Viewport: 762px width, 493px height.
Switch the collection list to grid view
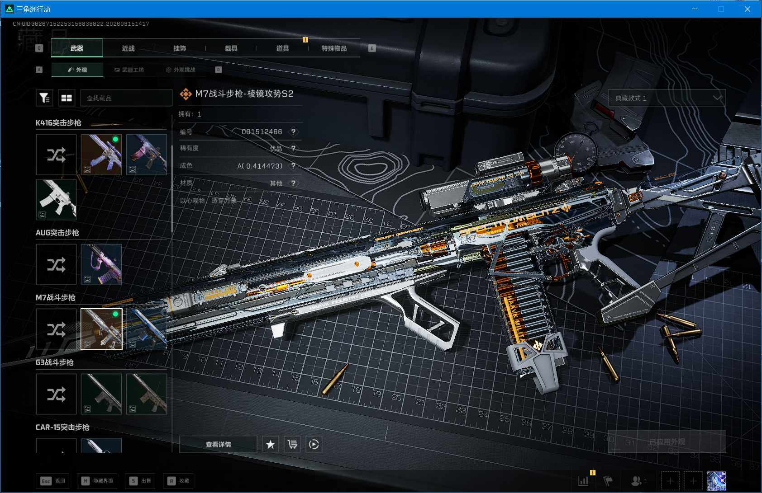coord(67,98)
